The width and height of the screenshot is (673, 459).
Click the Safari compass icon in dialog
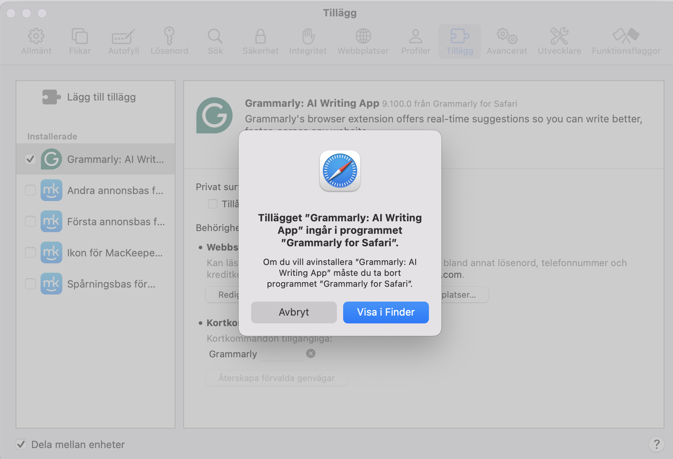[340, 171]
